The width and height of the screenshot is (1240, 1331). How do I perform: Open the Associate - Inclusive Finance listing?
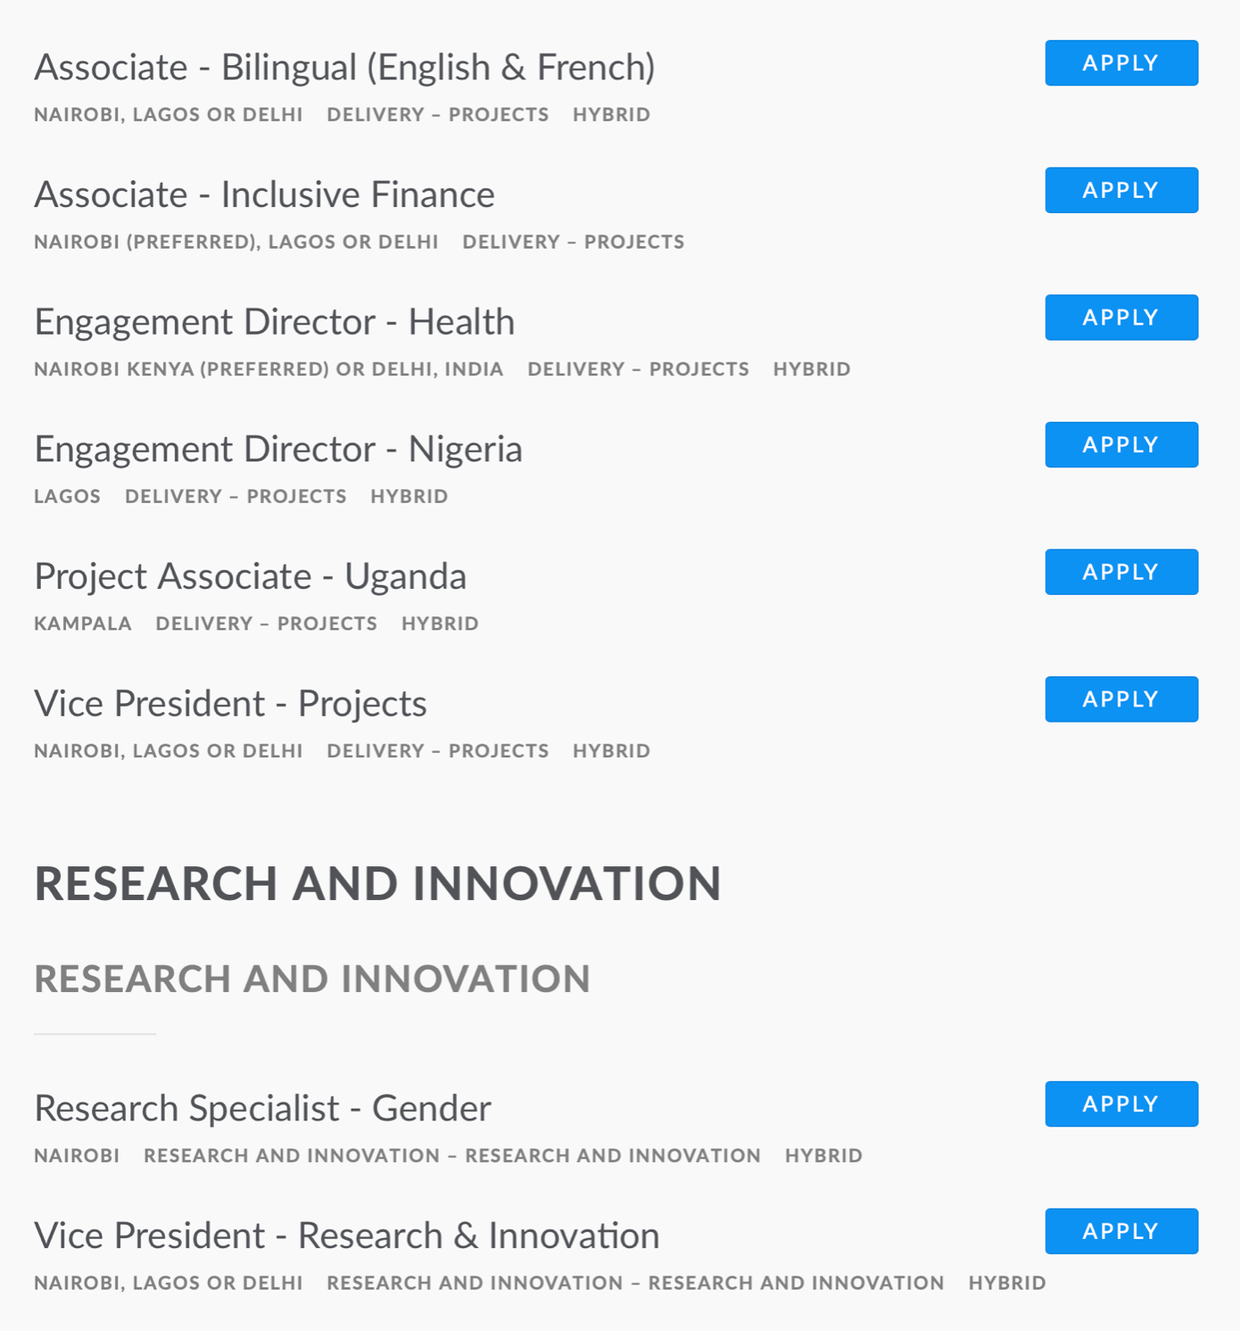(x=264, y=194)
